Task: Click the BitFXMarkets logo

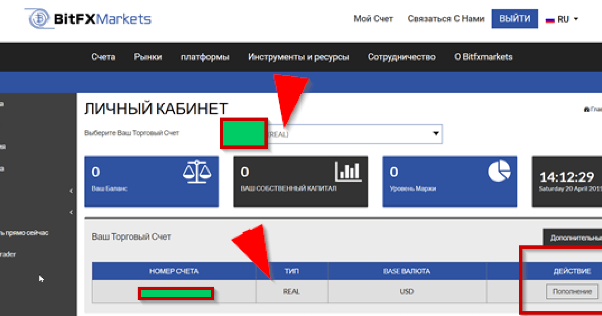Action: click(x=88, y=19)
